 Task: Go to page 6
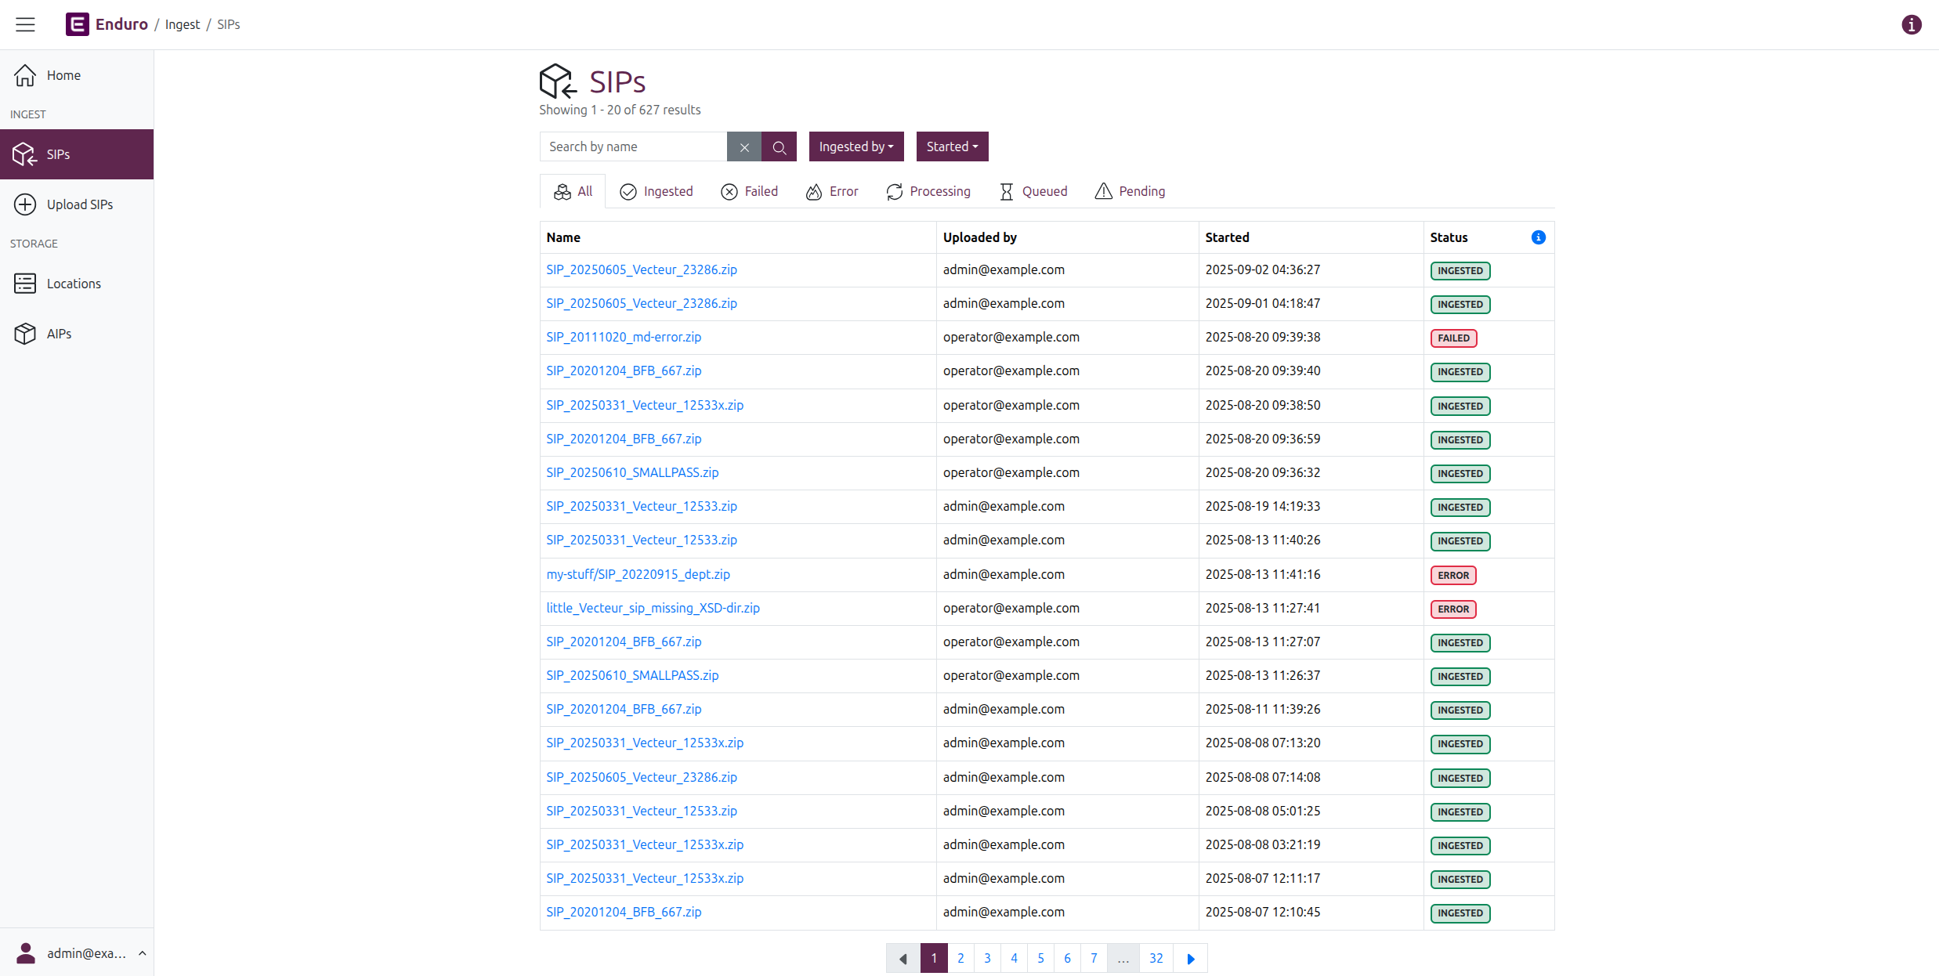(1067, 958)
